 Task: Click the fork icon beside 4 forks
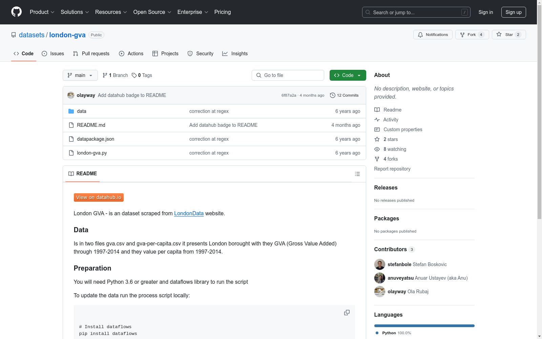377,159
